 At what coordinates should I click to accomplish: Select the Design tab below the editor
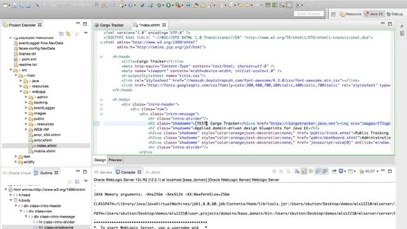point(100,160)
